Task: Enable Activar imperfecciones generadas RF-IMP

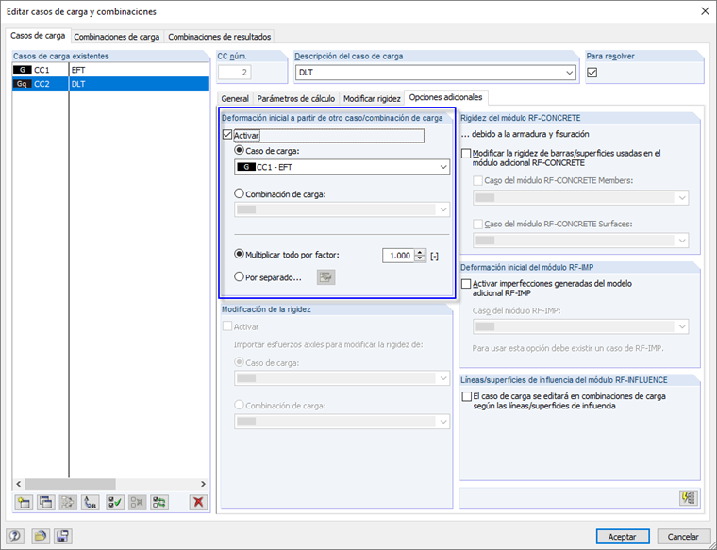Action: coord(466,284)
